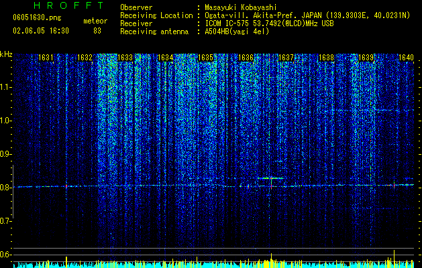Click the 0.6 frequency axis label

[6, 255]
